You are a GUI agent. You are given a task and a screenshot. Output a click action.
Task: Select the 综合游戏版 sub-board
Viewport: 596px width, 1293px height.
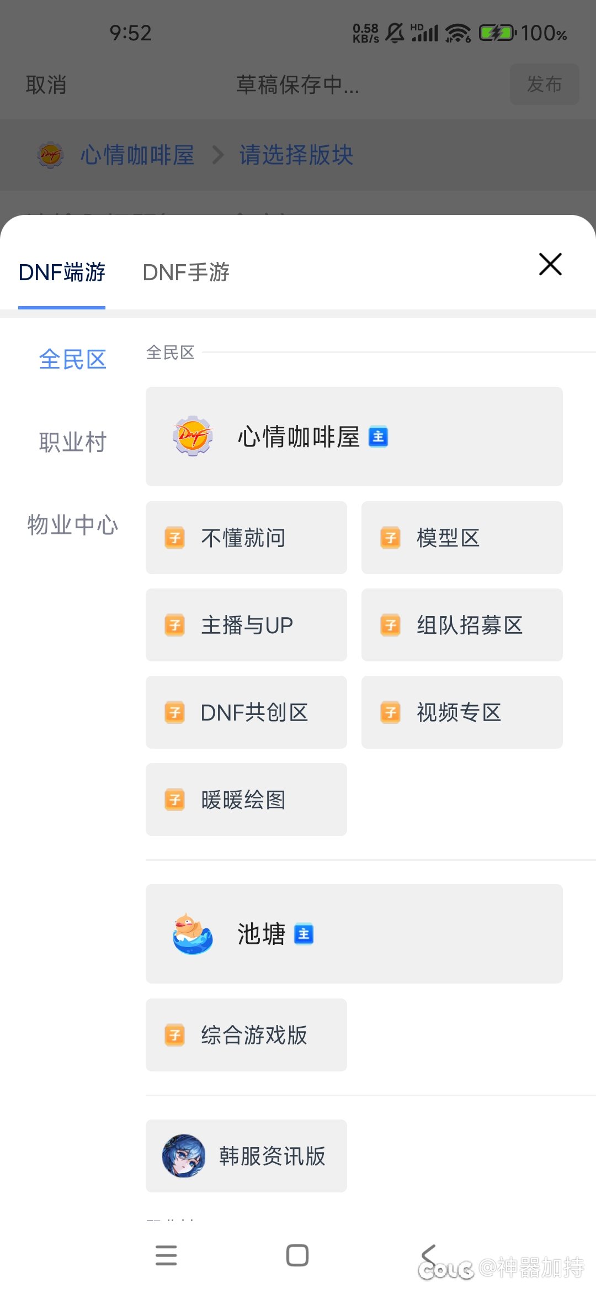pyautogui.click(x=246, y=1035)
